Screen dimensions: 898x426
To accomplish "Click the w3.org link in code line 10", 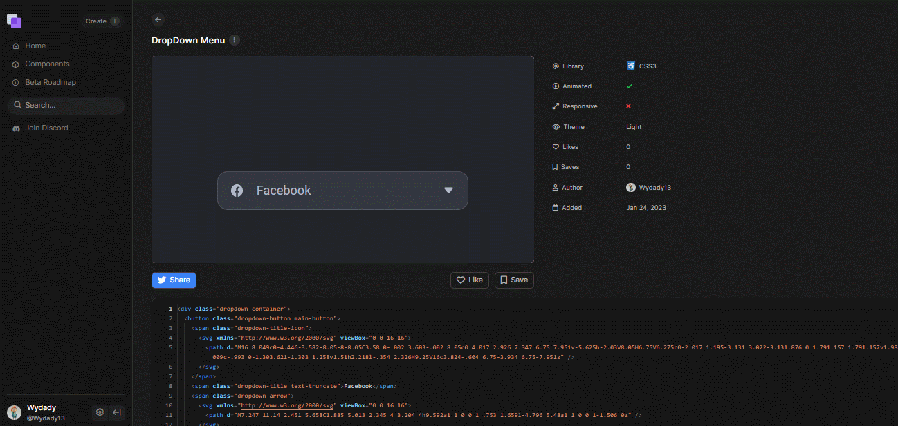I will (288, 406).
